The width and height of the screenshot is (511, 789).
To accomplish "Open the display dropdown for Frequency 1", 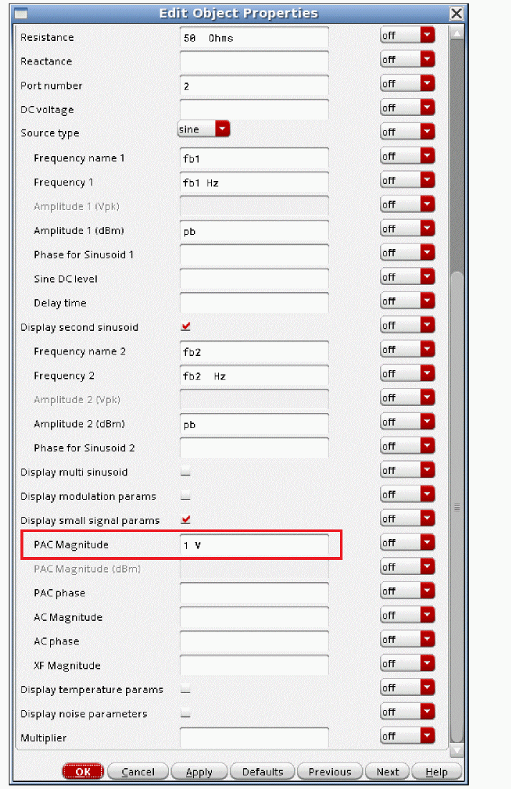I will [x=427, y=181].
